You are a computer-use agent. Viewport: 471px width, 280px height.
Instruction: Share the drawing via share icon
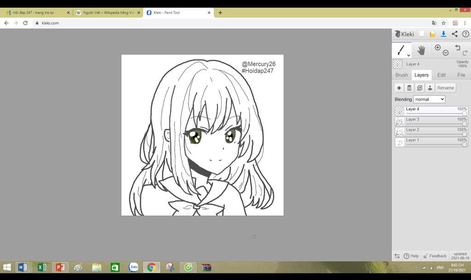click(x=454, y=34)
